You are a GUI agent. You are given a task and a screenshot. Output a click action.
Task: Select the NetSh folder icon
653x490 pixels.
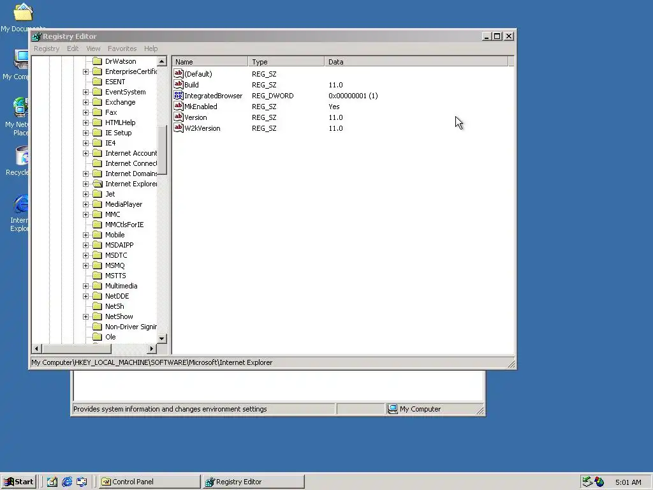tap(97, 306)
